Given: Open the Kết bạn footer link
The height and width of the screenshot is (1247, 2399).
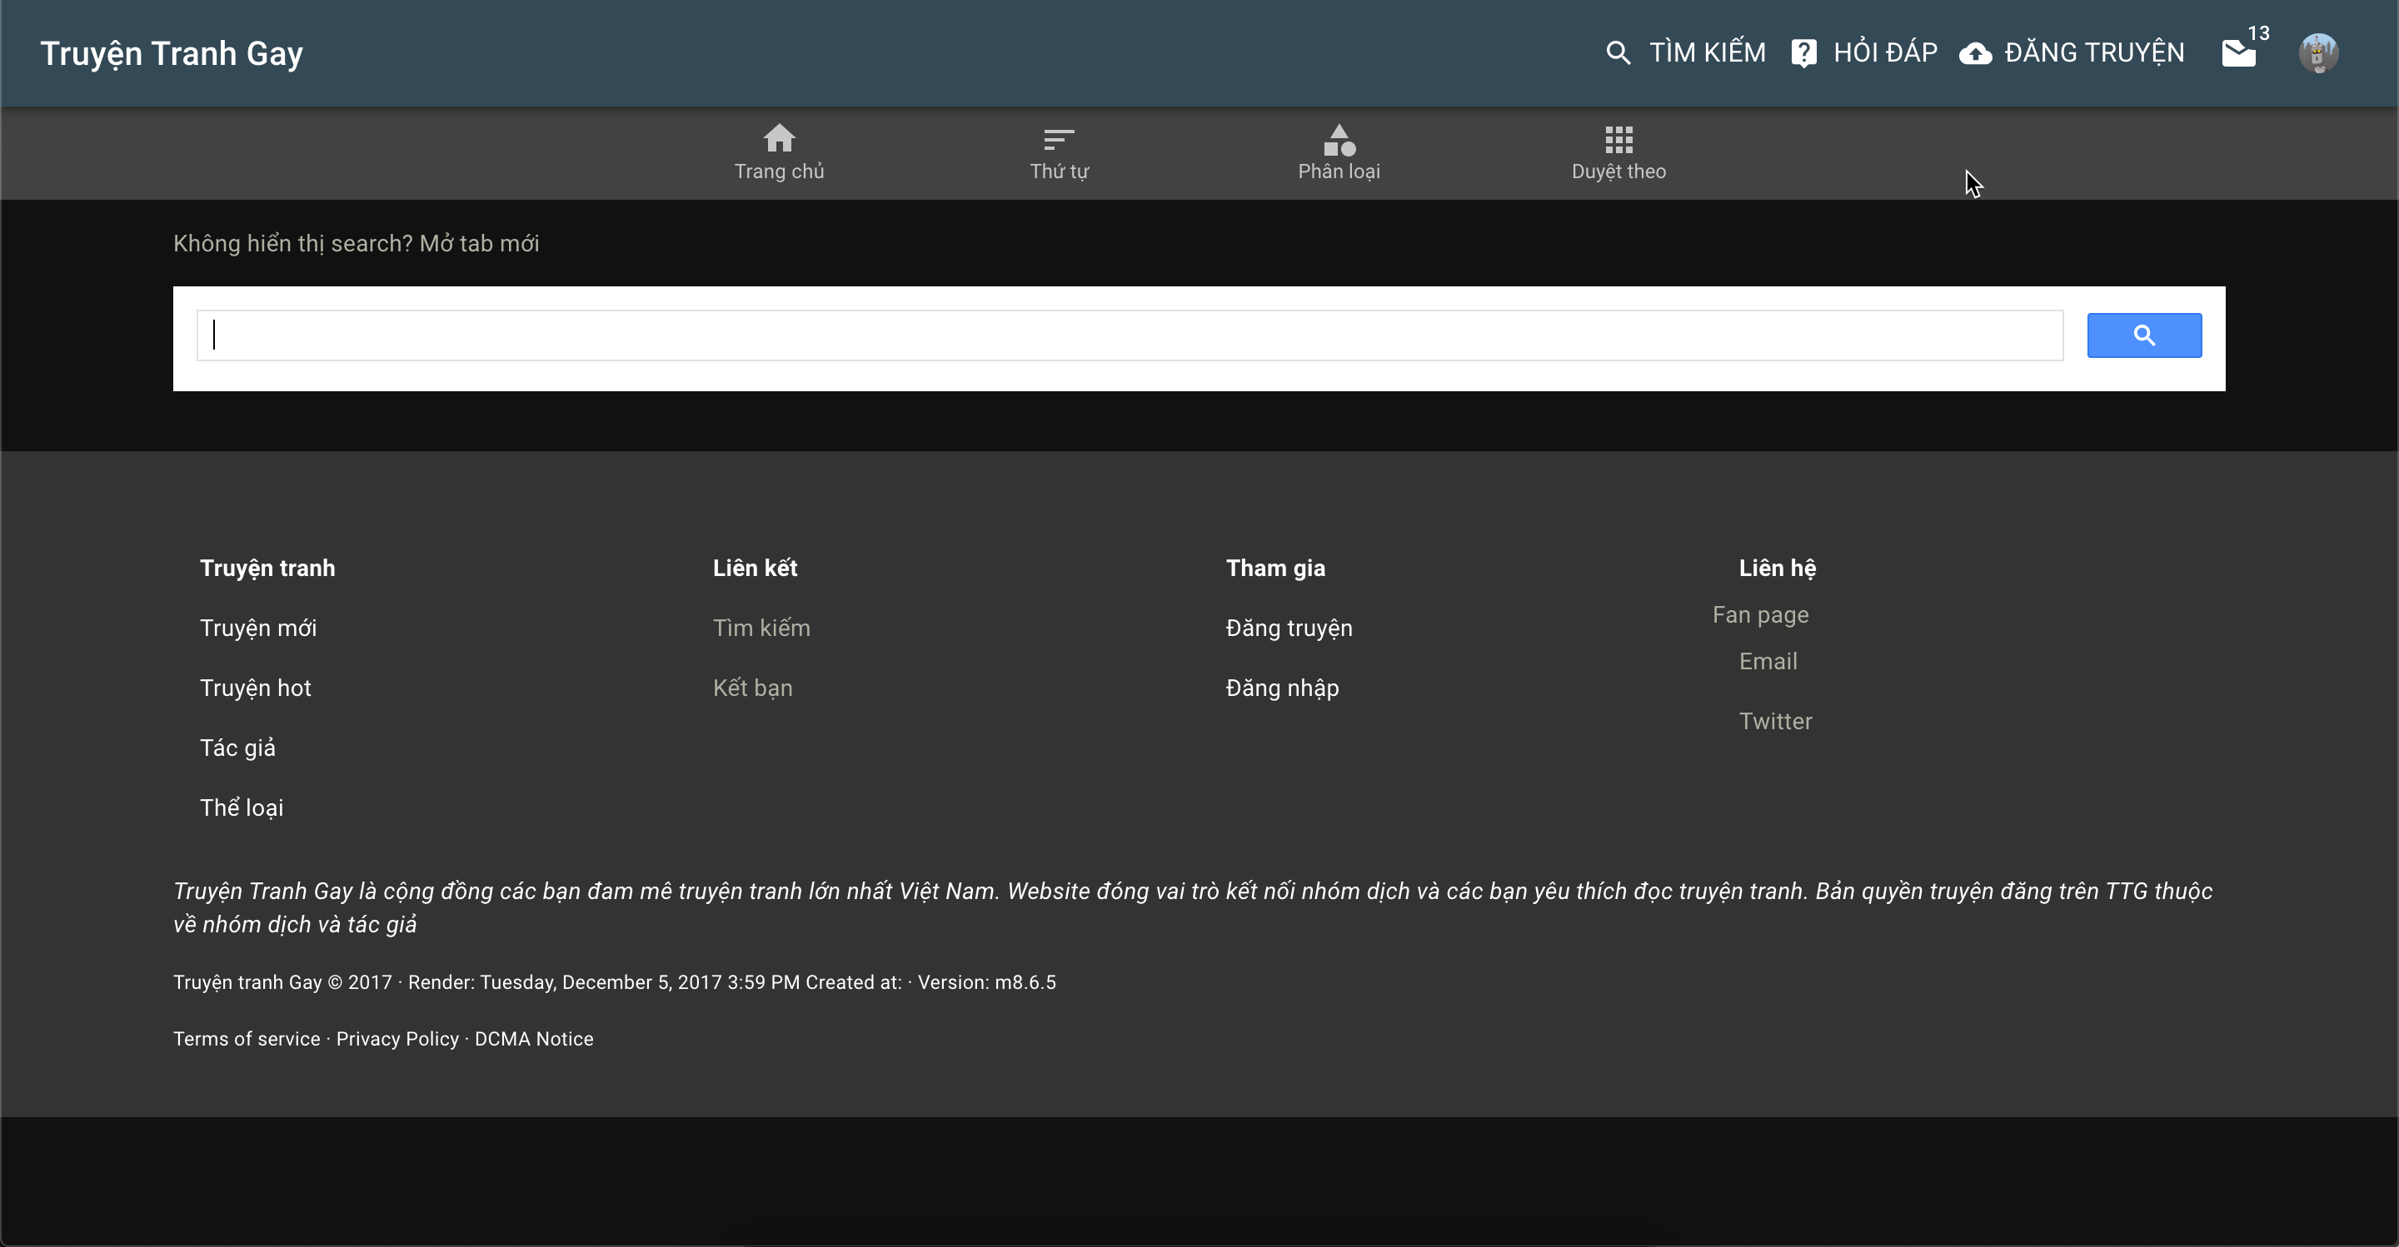Looking at the screenshot, I should (752, 688).
